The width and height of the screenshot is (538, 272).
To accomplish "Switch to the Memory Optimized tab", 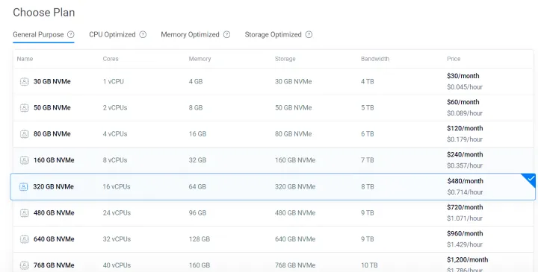I will pos(190,34).
